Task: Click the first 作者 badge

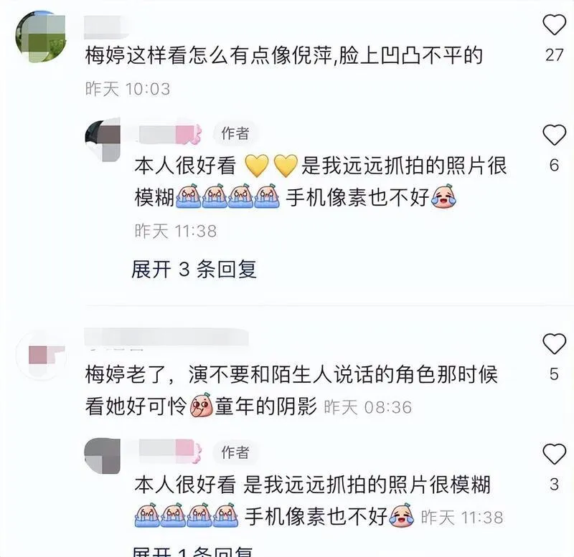Action: 235,133
